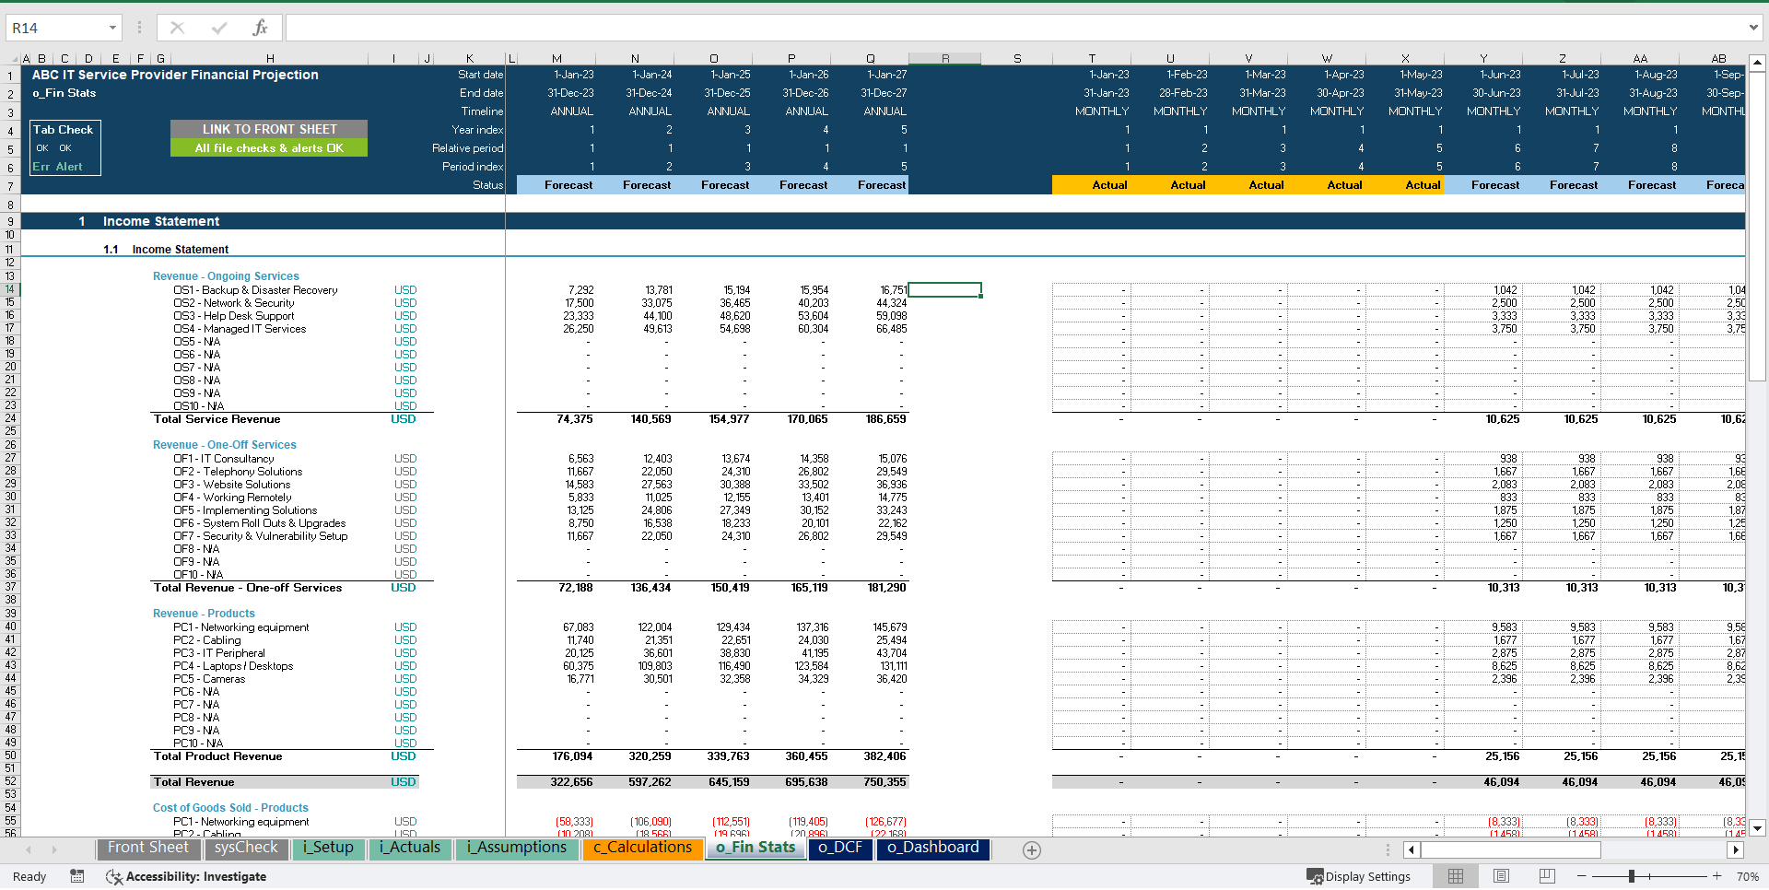This screenshot has height=890, width=1769.
Task: Click vertical scrollbar down arrow
Action: pyautogui.click(x=1757, y=827)
